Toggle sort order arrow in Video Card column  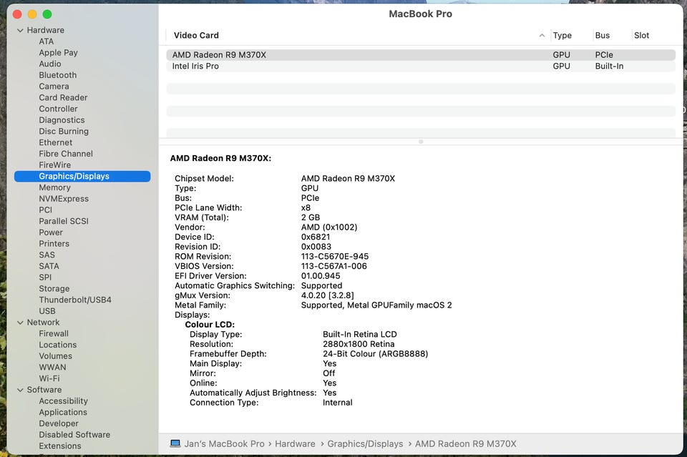click(x=542, y=35)
